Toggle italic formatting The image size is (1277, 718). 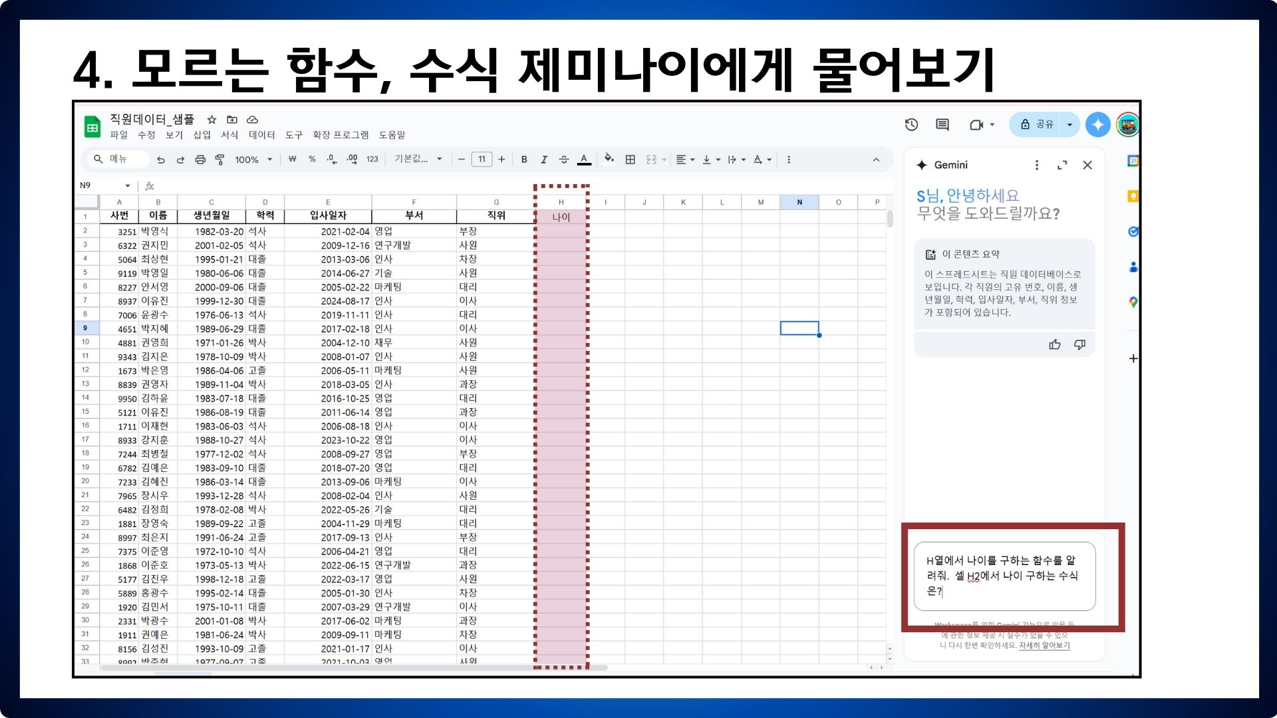543,160
